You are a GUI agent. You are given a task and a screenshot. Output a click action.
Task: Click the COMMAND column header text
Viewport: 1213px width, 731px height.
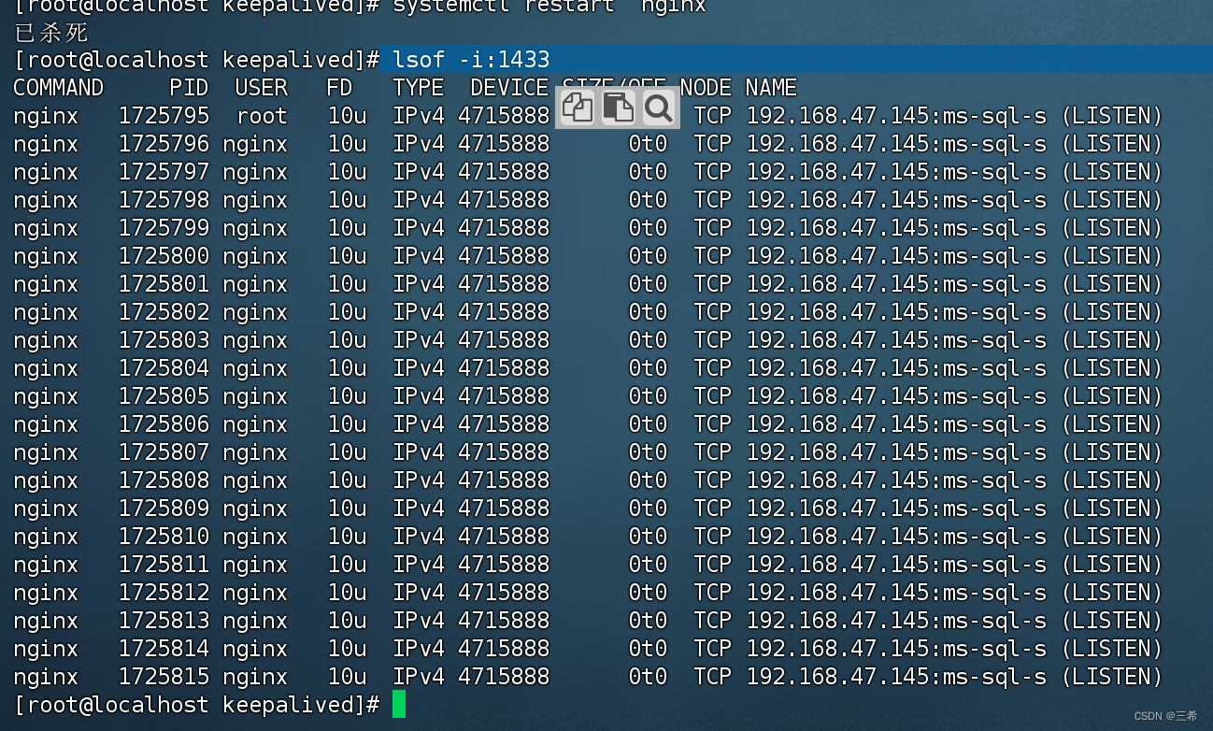57,87
